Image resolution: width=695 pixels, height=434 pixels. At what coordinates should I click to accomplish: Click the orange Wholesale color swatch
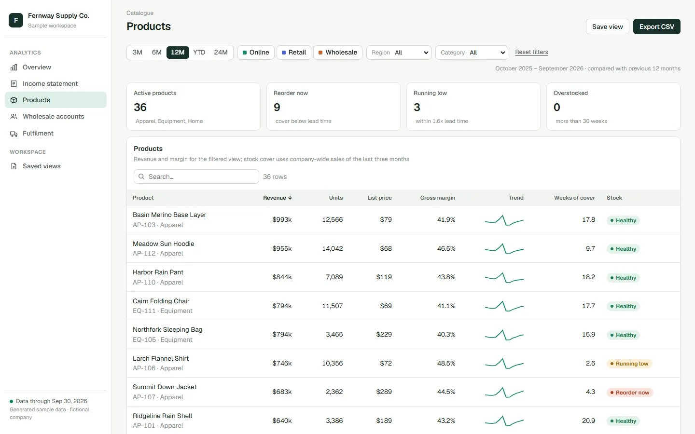tap(320, 53)
